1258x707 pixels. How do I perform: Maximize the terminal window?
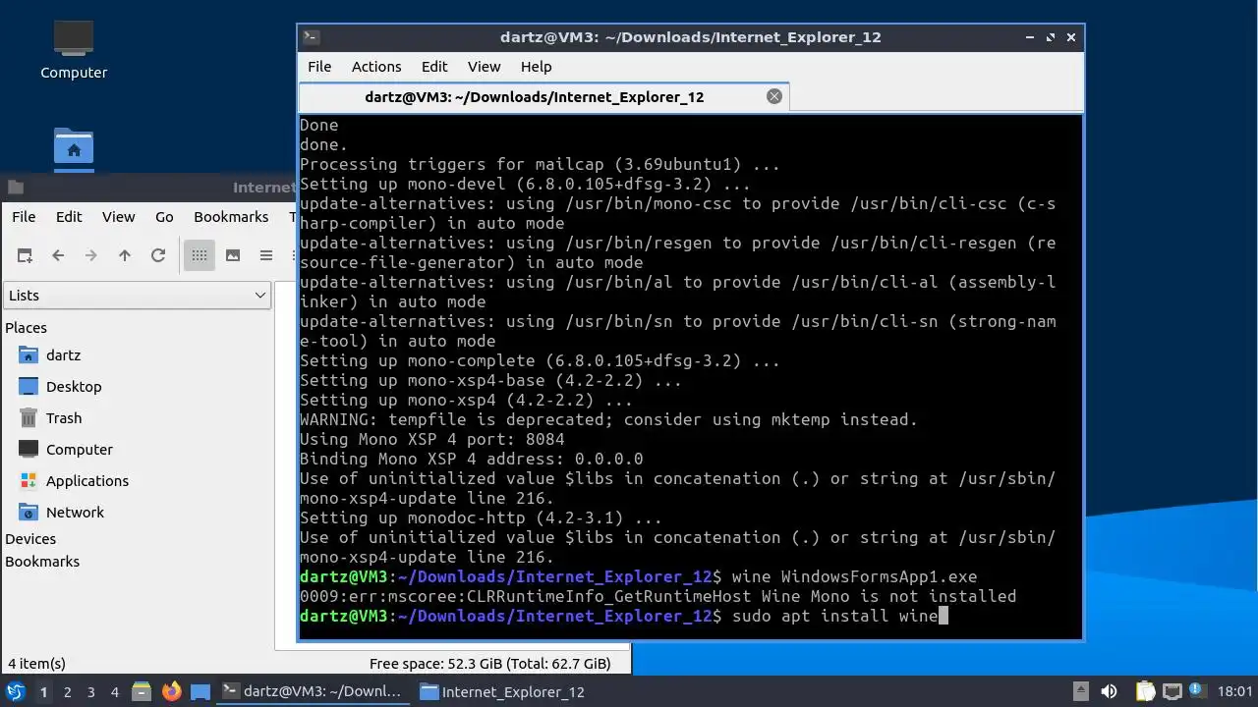point(1051,37)
